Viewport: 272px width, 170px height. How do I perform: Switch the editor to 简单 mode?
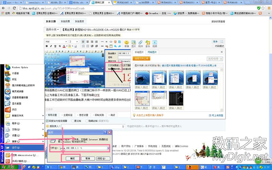[215, 41]
